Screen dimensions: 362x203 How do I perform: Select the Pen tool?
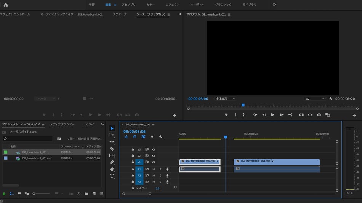(x=112, y=162)
